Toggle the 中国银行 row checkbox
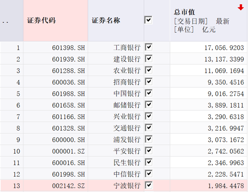The image size is (248, 192). click(148, 93)
